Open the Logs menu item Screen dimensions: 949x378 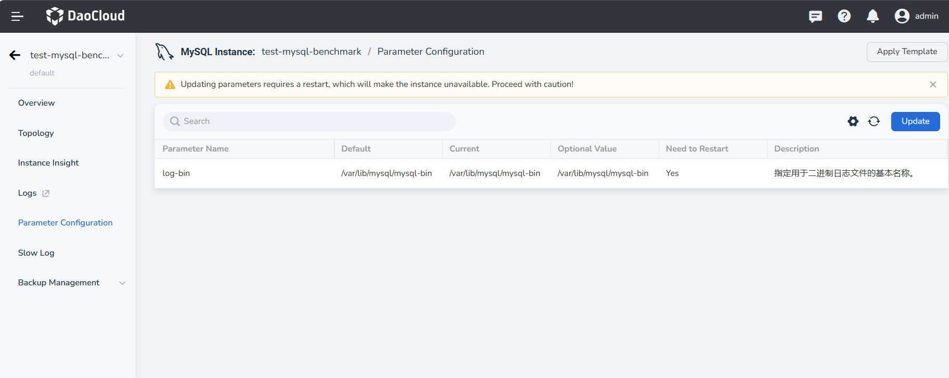27,193
